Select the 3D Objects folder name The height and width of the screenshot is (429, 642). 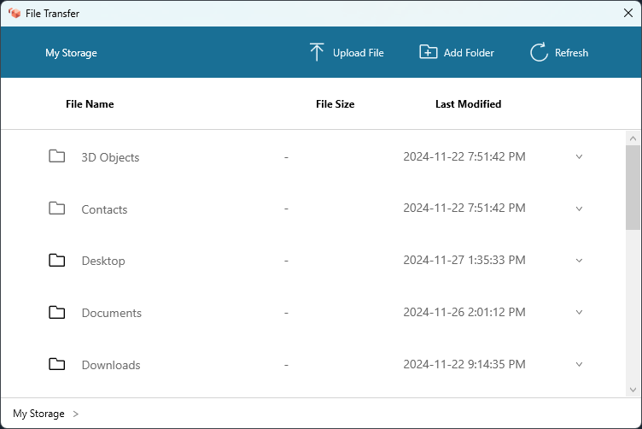point(110,157)
